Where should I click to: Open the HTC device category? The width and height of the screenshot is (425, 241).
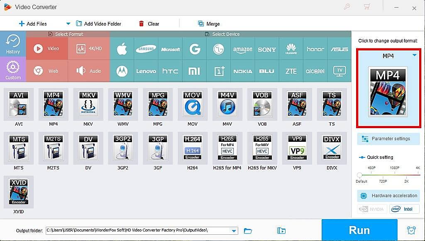click(x=170, y=71)
